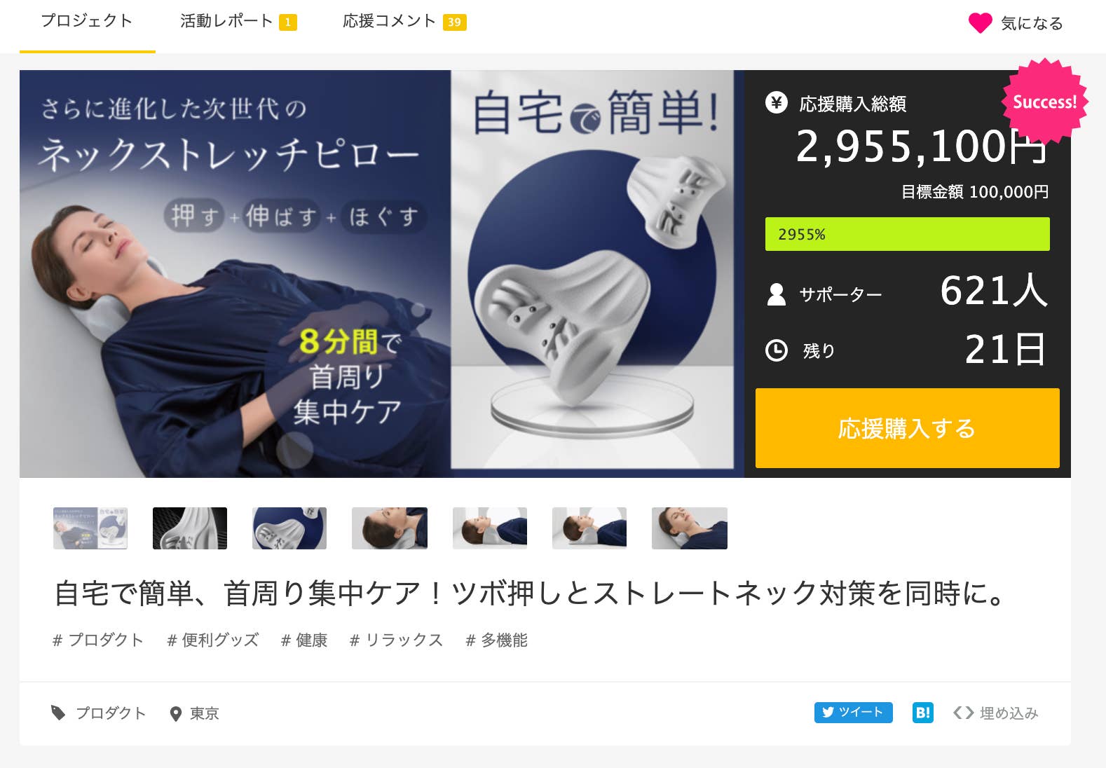
Task: Share via the Twitter ツイート button
Action: 853,712
